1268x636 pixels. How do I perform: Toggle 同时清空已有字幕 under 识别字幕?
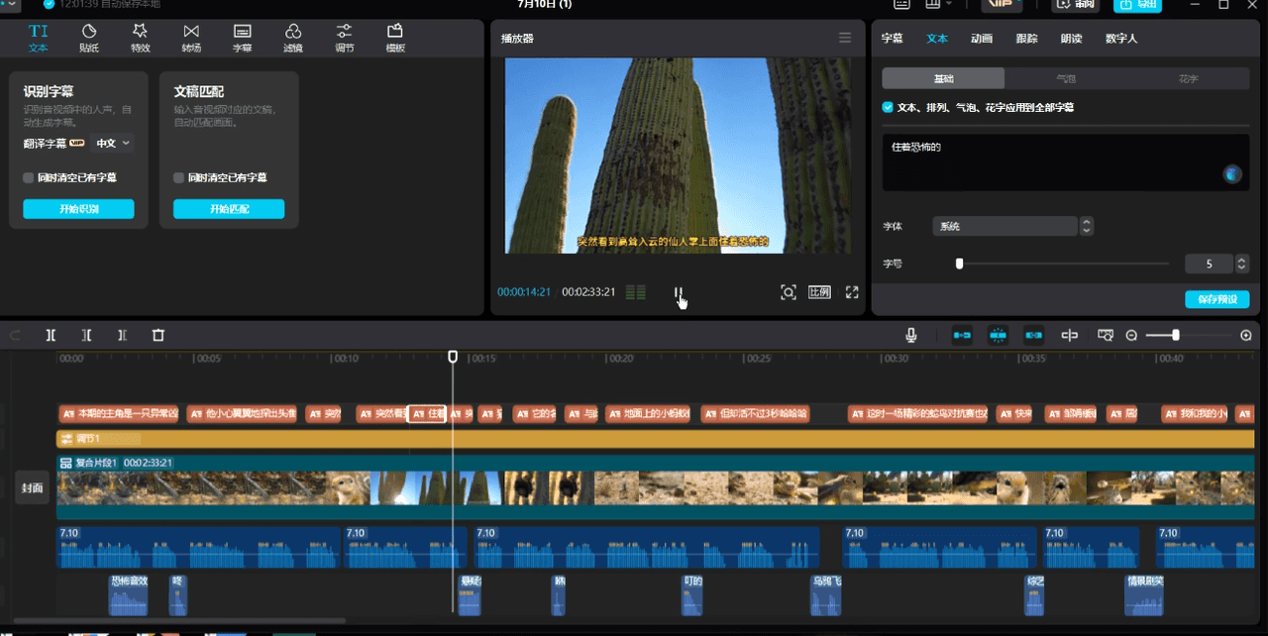(x=29, y=178)
